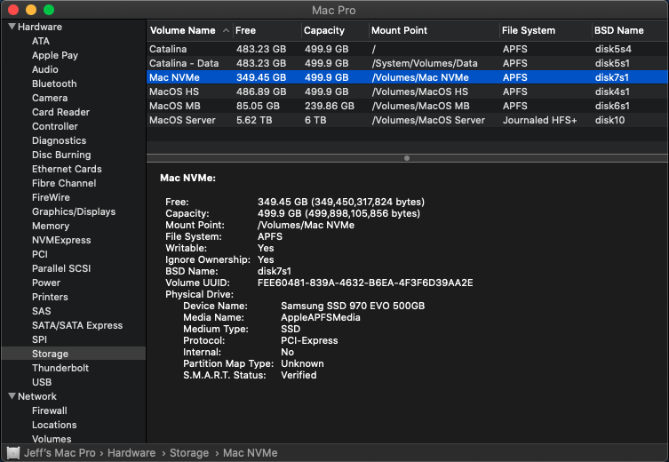
Task: Select SAS in the sidebar
Action: coord(42,311)
